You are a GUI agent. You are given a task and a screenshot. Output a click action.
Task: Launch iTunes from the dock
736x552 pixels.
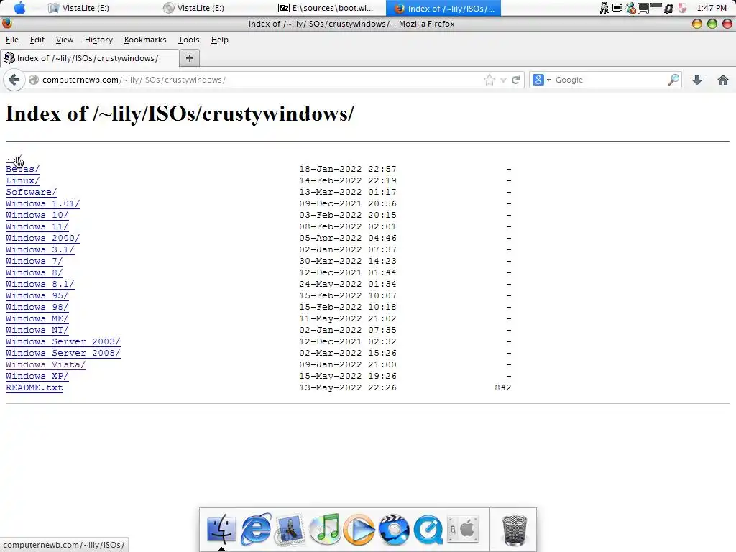click(325, 529)
